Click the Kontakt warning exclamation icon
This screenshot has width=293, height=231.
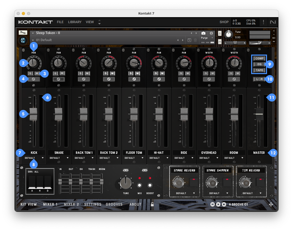263,22
